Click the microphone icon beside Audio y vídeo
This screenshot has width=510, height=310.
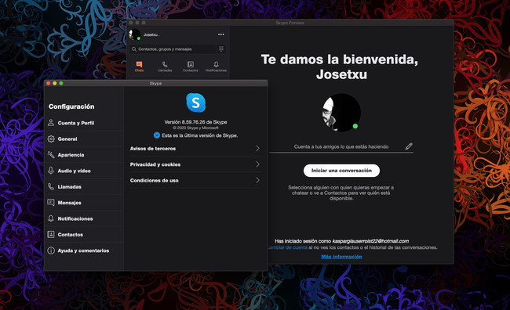coord(51,171)
